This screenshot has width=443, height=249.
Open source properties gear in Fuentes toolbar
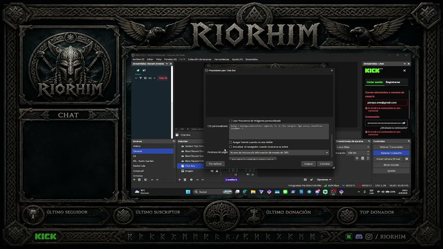191,180
